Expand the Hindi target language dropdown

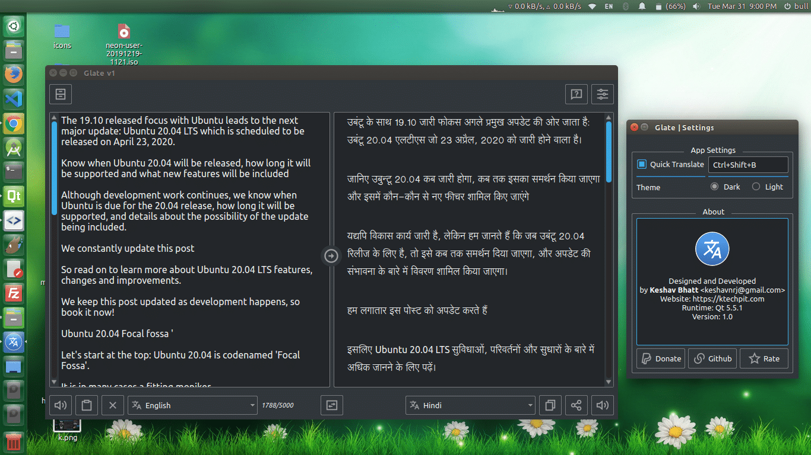(471, 405)
